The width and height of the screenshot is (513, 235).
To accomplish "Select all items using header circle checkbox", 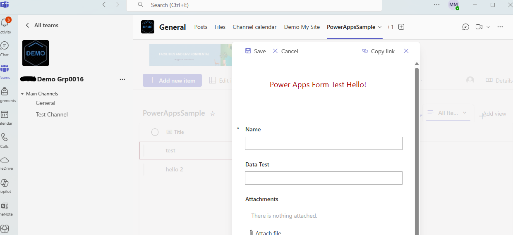I will coord(155,132).
